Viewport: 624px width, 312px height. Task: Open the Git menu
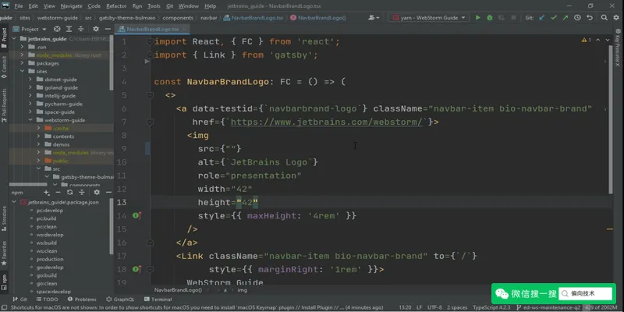point(169,6)
